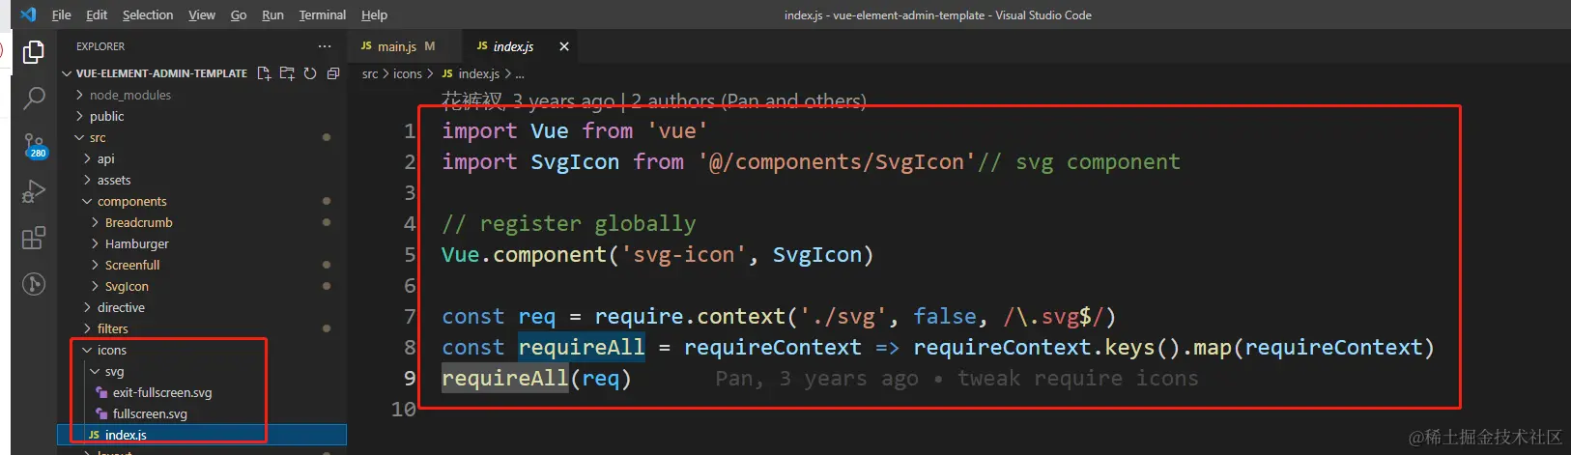Open the View menu

(202, 14)
